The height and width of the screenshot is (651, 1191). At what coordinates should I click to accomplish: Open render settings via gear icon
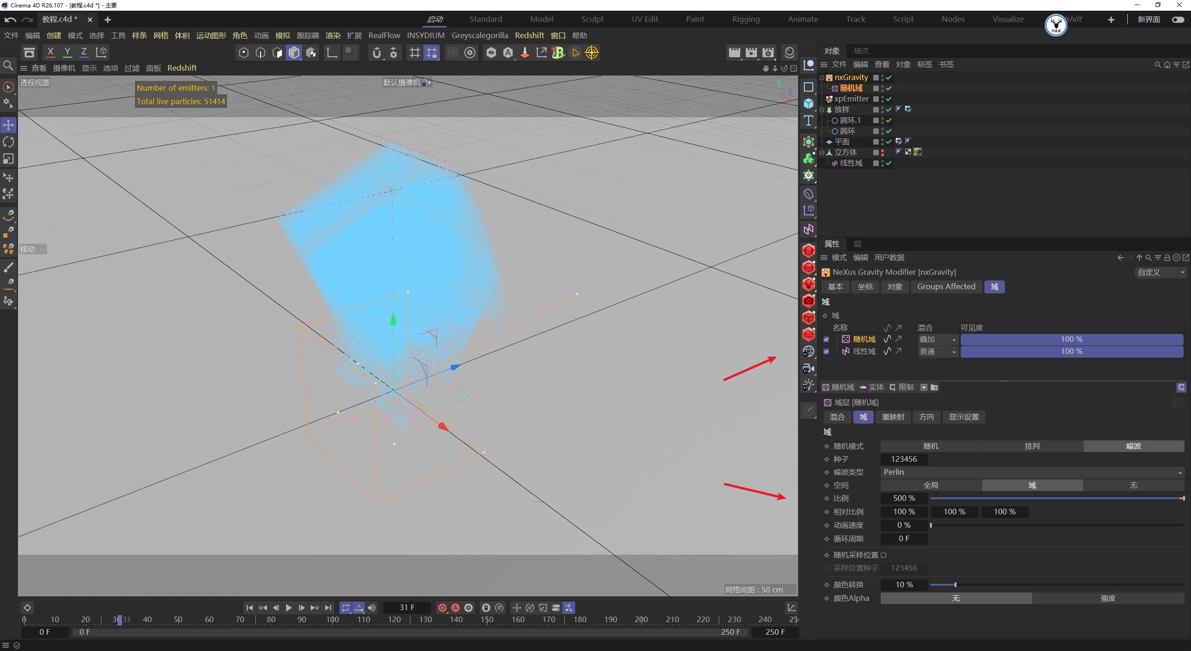point(470,53)
